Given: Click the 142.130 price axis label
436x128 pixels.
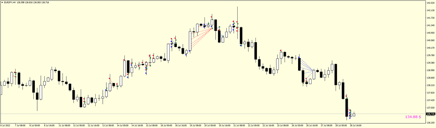Looking at the screenshot, I should [x=431, y=10].
